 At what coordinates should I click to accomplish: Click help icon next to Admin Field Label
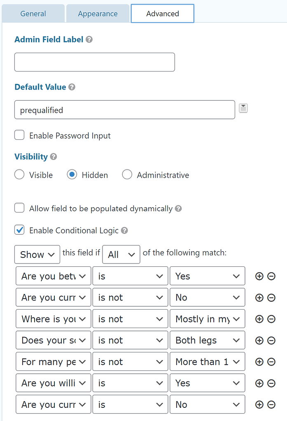click(89, 40)
